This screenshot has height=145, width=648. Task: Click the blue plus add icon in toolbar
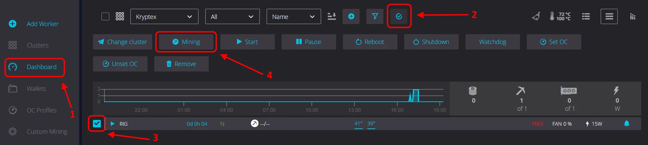coord(351,17)
